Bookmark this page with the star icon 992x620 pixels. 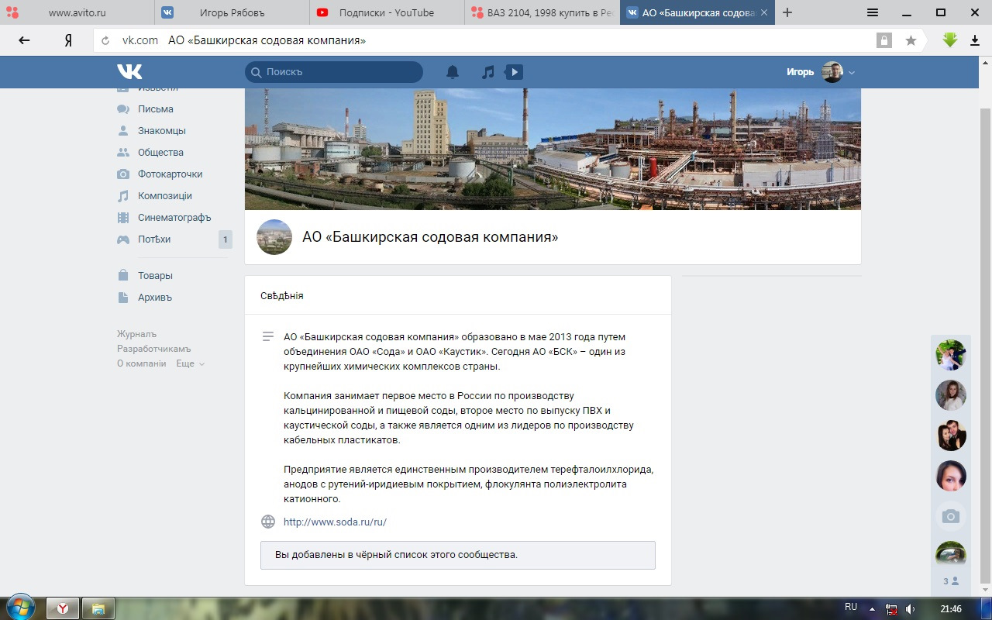911,40
